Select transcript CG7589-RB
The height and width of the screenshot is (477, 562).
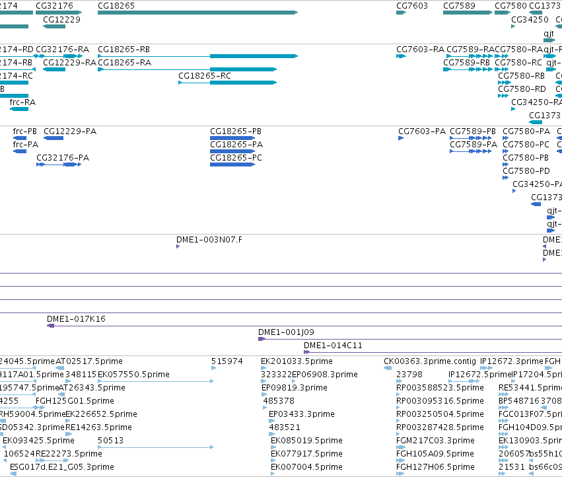pyautogui.click(x=468, y=69)
